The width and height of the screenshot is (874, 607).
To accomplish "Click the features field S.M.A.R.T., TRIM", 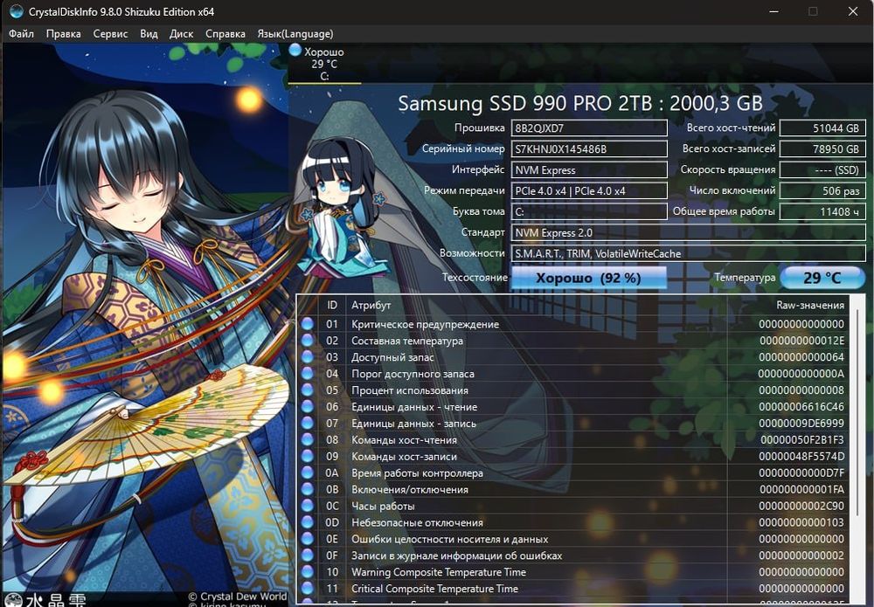I will click(x=689, y=253).
